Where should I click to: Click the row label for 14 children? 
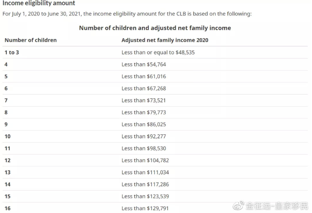[8, 185]
